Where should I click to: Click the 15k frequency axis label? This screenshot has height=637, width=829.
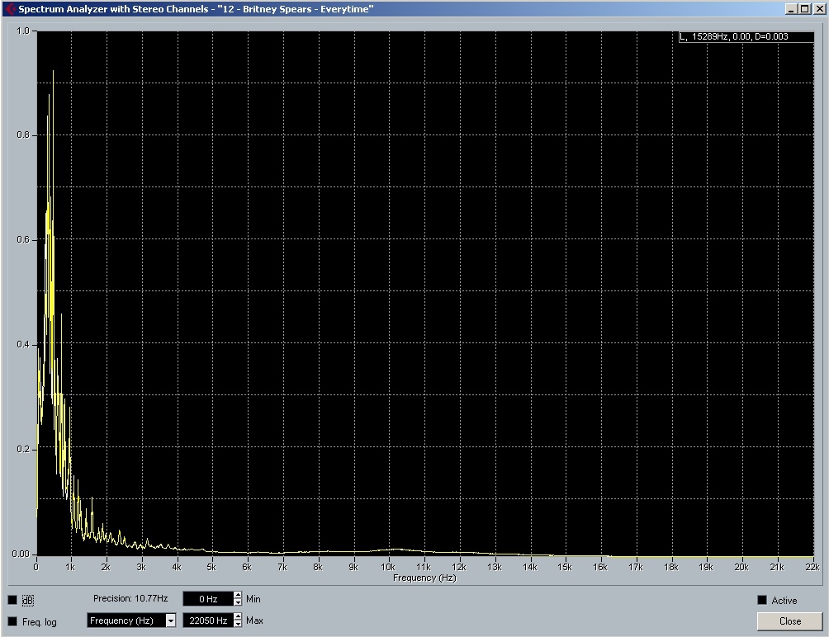(x=565, y=568)
